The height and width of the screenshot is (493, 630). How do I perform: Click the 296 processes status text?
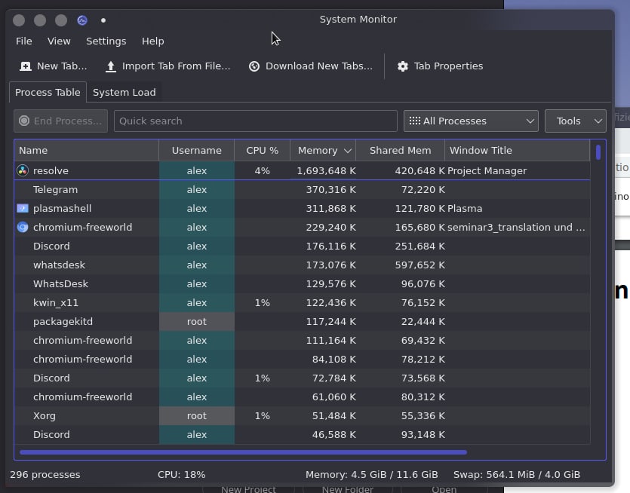pyautogui.click(x=45, y=475)
